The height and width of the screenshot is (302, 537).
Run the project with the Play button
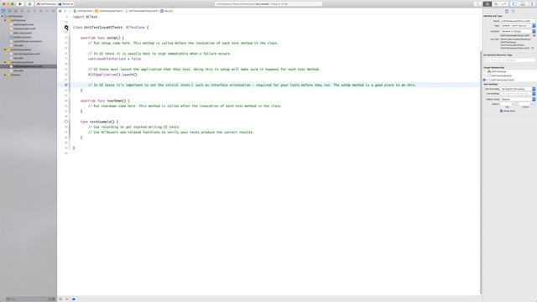(x=20, y=4)
